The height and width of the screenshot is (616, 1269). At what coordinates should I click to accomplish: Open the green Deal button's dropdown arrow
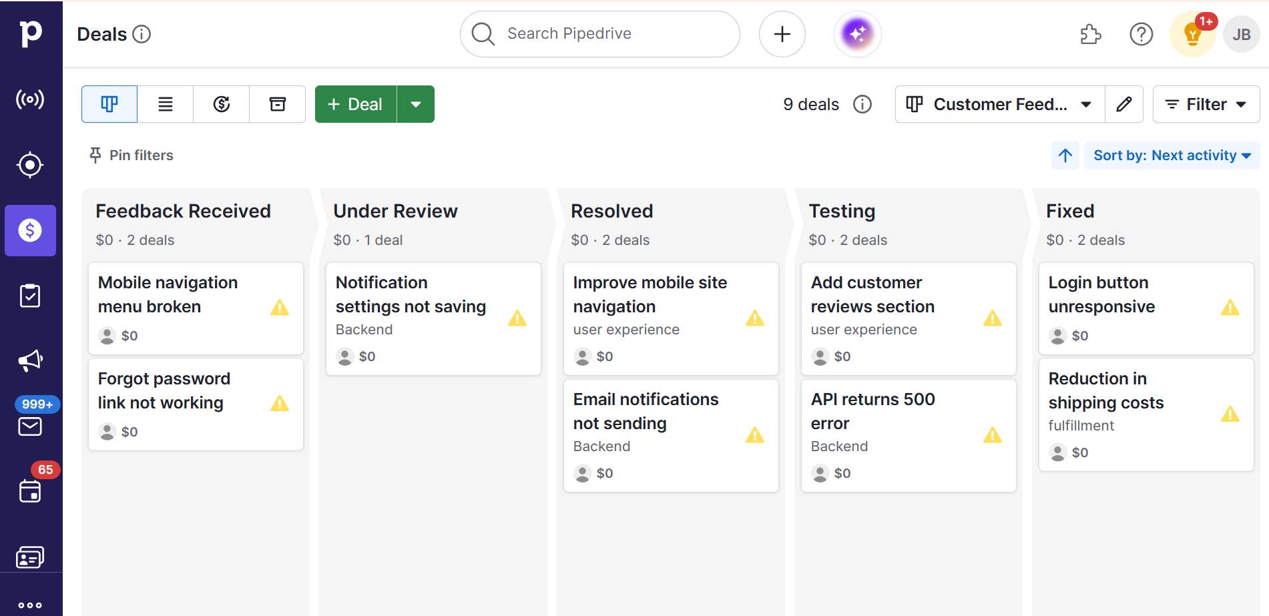(417, 104)
